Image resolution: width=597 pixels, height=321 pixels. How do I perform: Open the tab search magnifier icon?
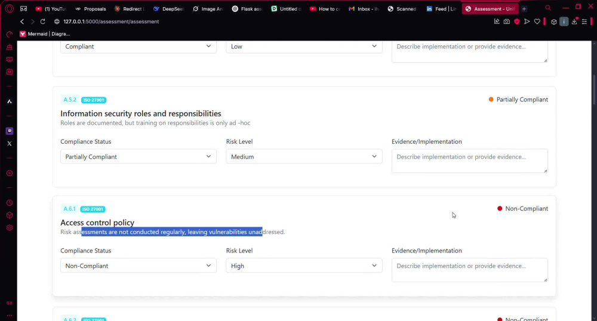click(x=548, y=8)
